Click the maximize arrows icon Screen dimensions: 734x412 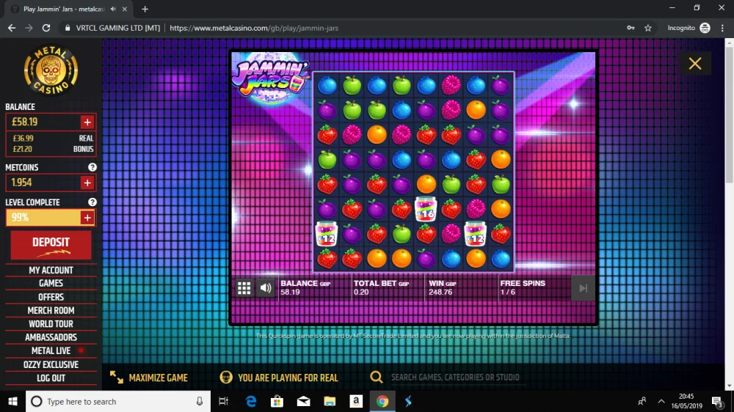[117, 378]
